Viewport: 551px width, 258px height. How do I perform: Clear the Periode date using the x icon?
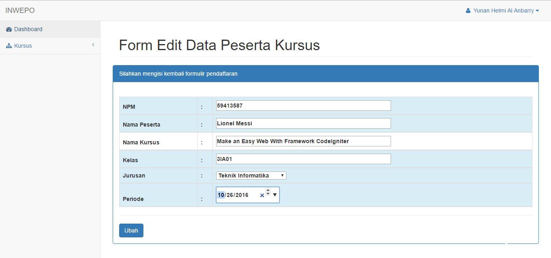(262, 195)
